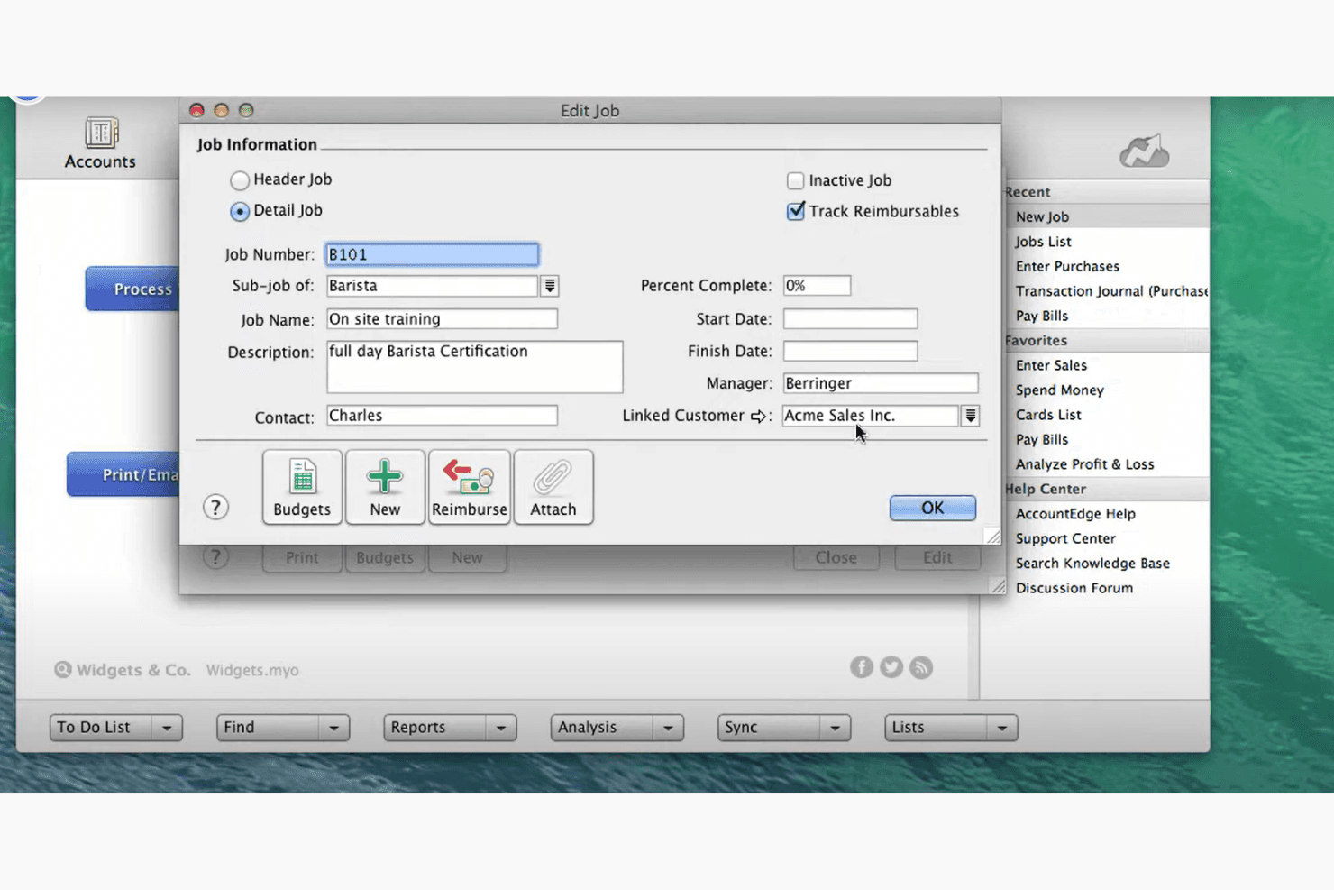Image resolution: width=1334 pixels, height=890 pixels.
Task: Click the green plus New icon button
Action: (385, 487)
